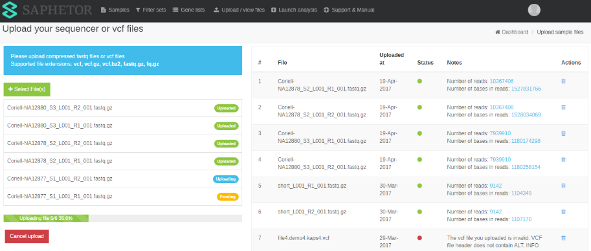591x251 pixels.
Task: Click the Saphetor logo icon
Action: tap(10, 10)
